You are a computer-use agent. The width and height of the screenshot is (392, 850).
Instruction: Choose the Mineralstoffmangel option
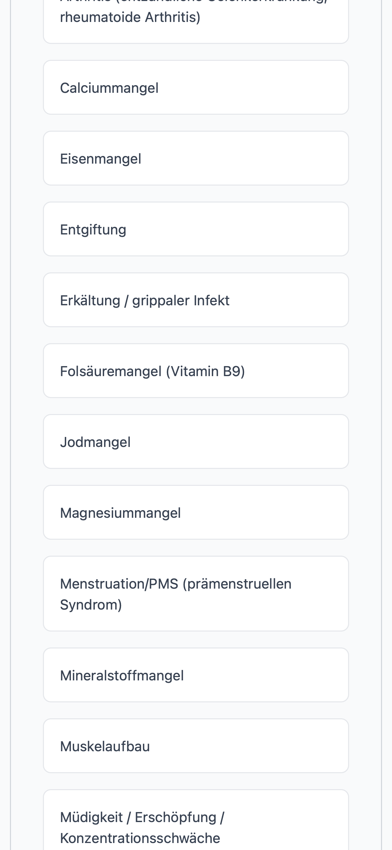tap(196, 675)
